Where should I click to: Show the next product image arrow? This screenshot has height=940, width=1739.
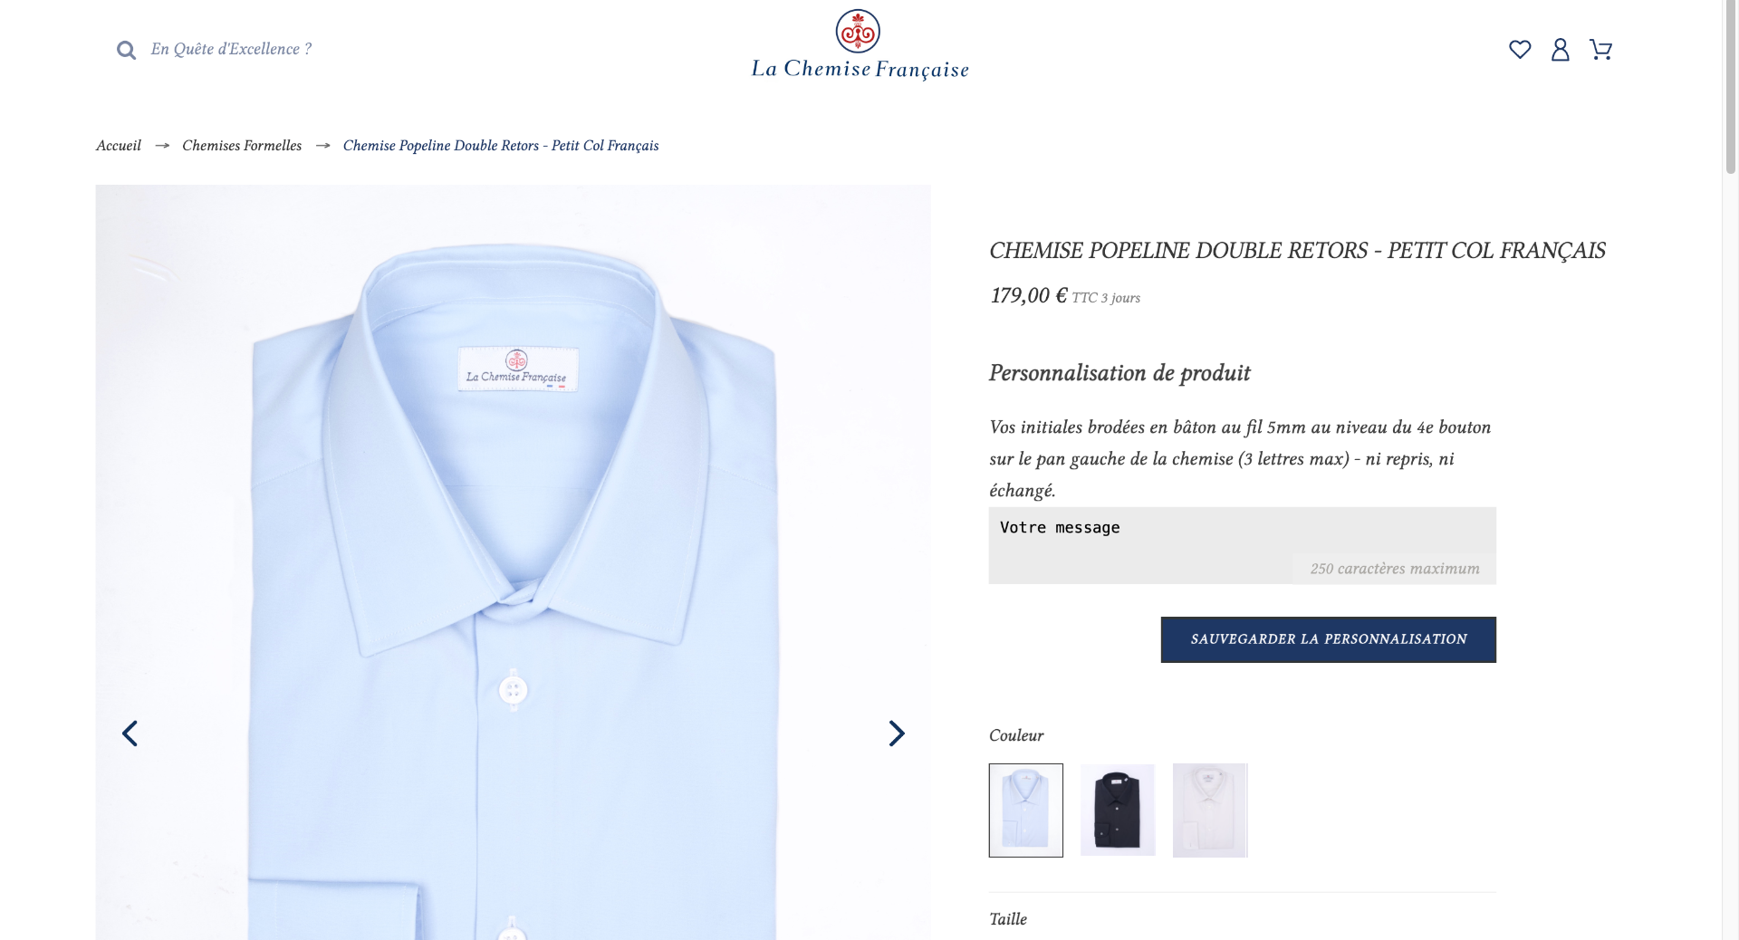click(897, 733)
